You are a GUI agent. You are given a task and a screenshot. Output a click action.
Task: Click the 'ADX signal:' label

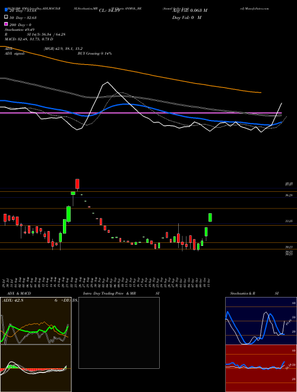15,53
